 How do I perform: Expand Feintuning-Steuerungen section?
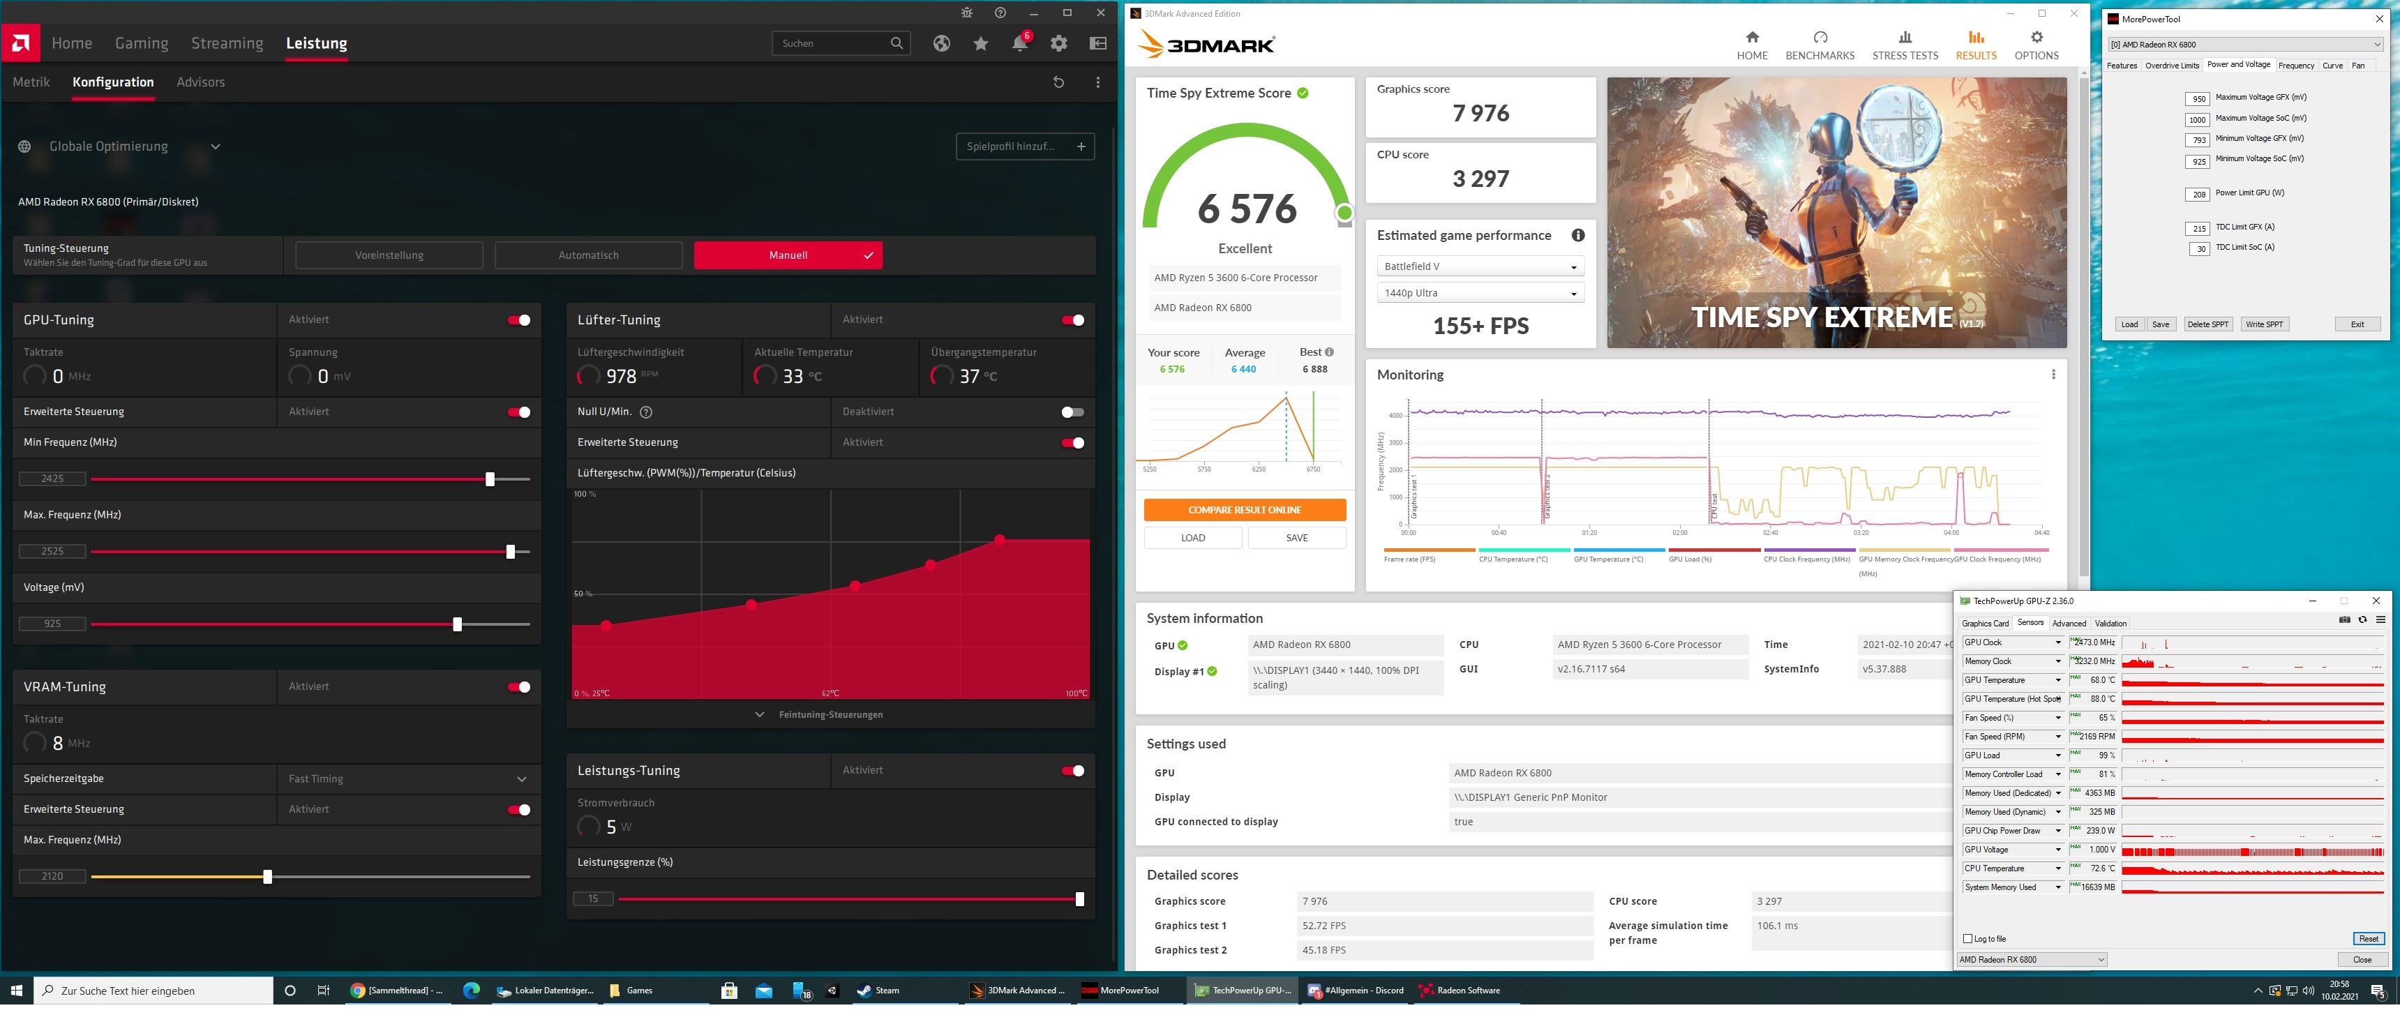point(819,714)
